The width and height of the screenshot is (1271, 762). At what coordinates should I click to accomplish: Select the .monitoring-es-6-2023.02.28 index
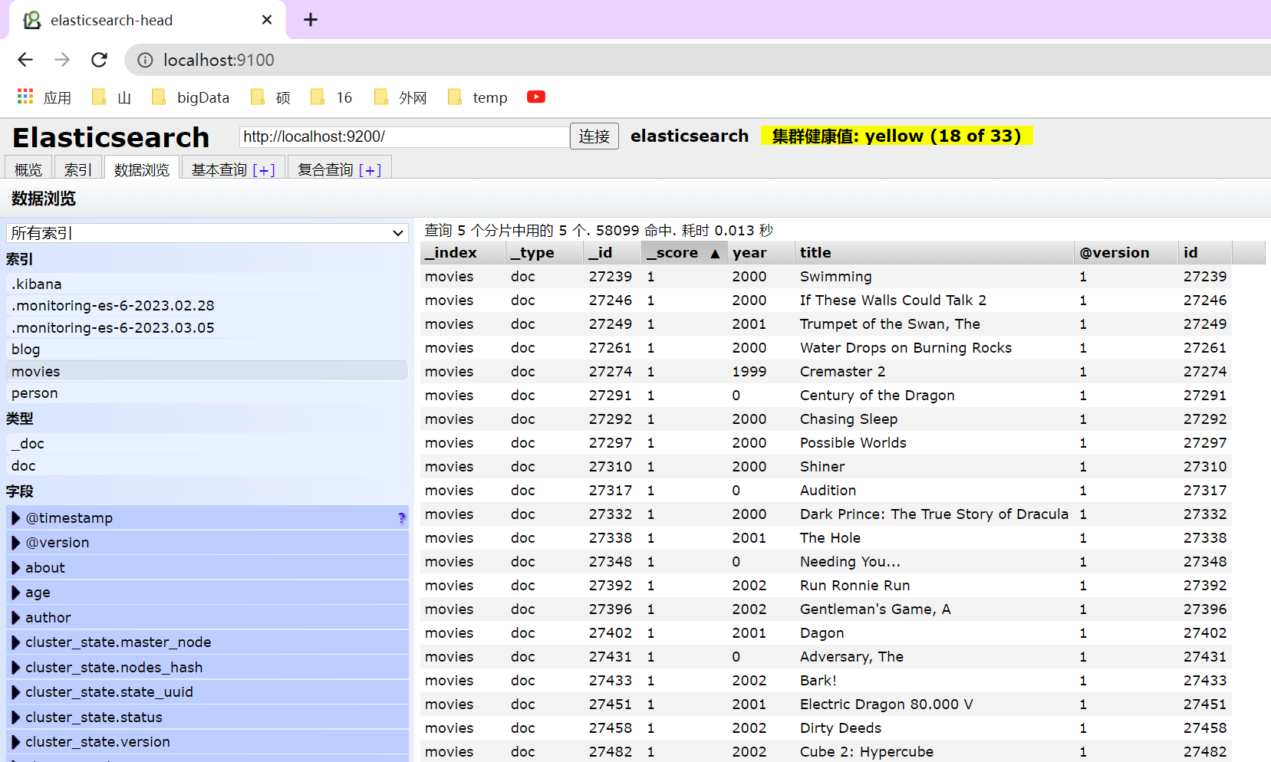(207, 306)
